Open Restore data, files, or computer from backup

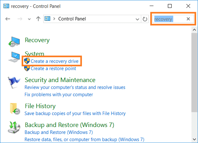click(x=84, y=140)
